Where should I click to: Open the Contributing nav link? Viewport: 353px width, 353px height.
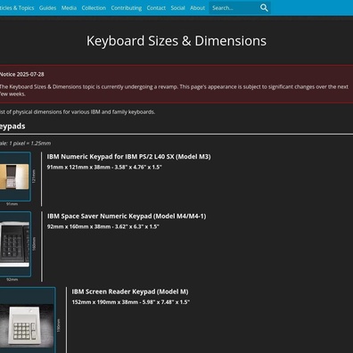127,8
